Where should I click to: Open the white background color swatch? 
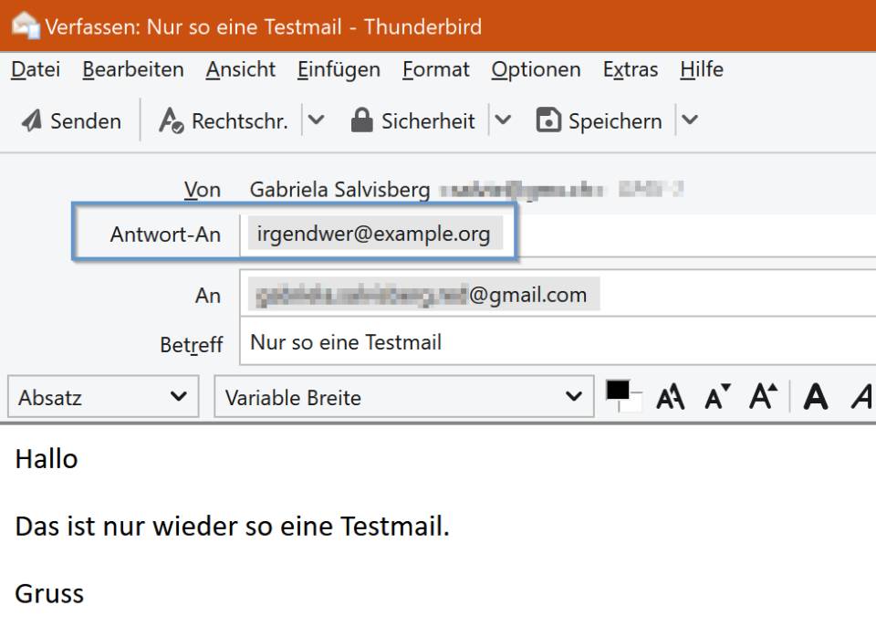[x=633, y=405]
